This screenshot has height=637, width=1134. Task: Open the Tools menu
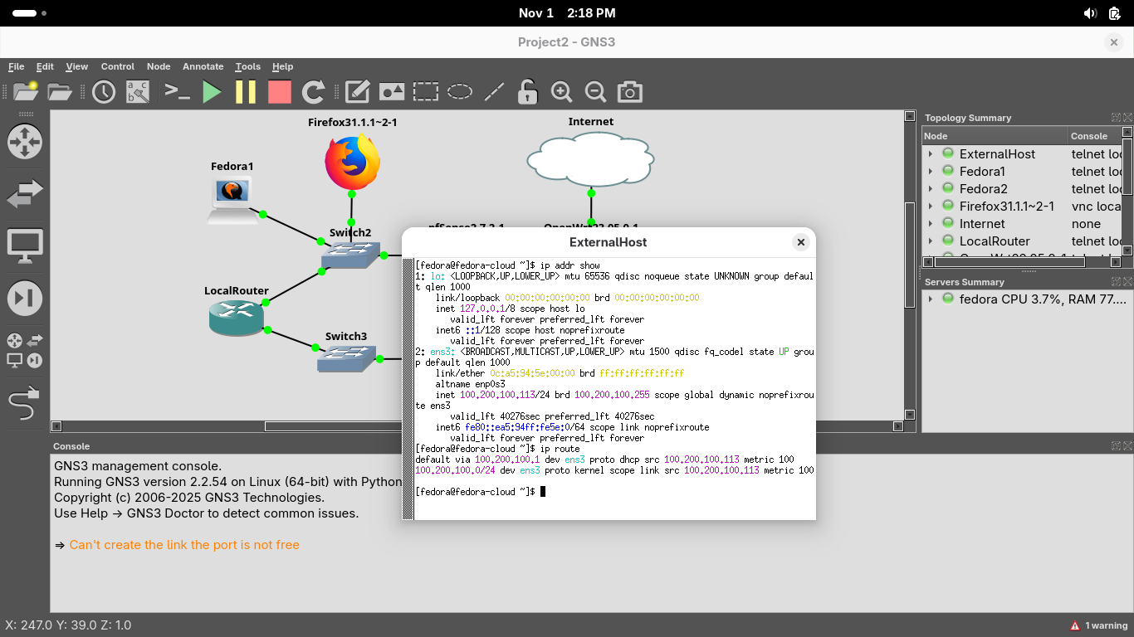(x=247, y=66)
